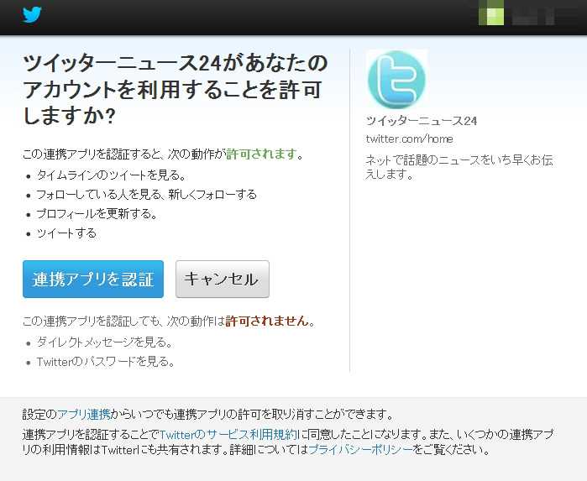Open the プライバシーポリシー link

point(360,450)
